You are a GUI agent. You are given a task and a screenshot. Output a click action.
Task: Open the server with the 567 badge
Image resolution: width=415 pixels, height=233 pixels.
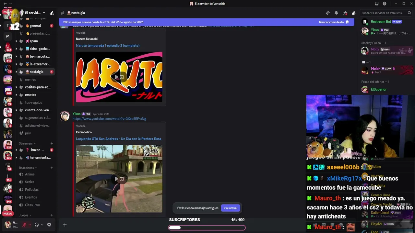[x=8, y=47]
